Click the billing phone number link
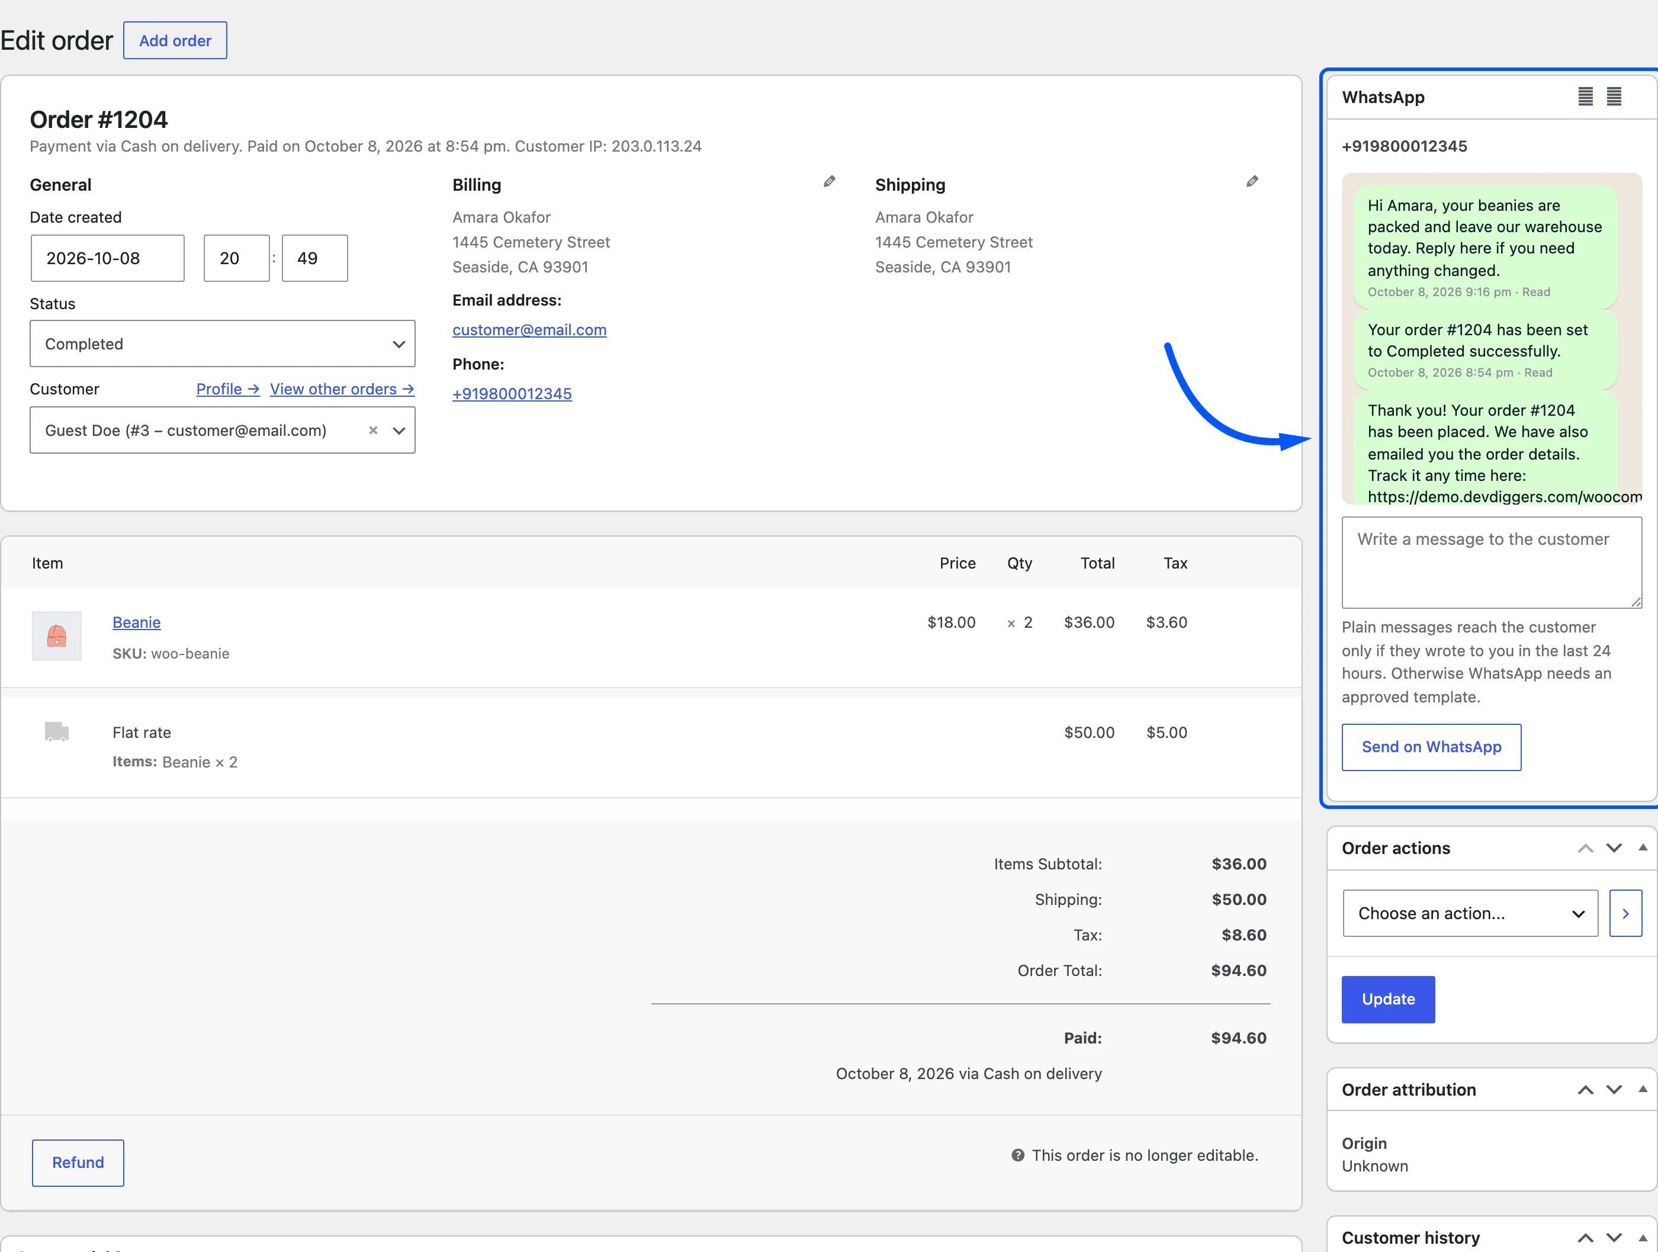1658x1252 pixels. (512, 394)
